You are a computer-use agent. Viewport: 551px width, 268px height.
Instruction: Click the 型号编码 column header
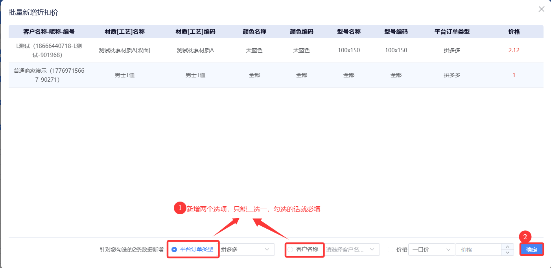[396, 31]
